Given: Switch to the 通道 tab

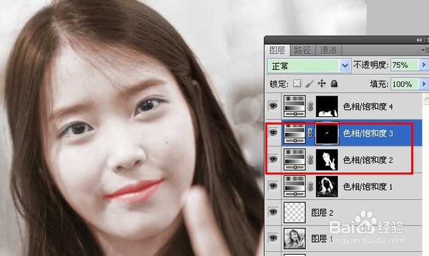Looking at the screenshot, I should pyautogui.click(x=328, y=50).
